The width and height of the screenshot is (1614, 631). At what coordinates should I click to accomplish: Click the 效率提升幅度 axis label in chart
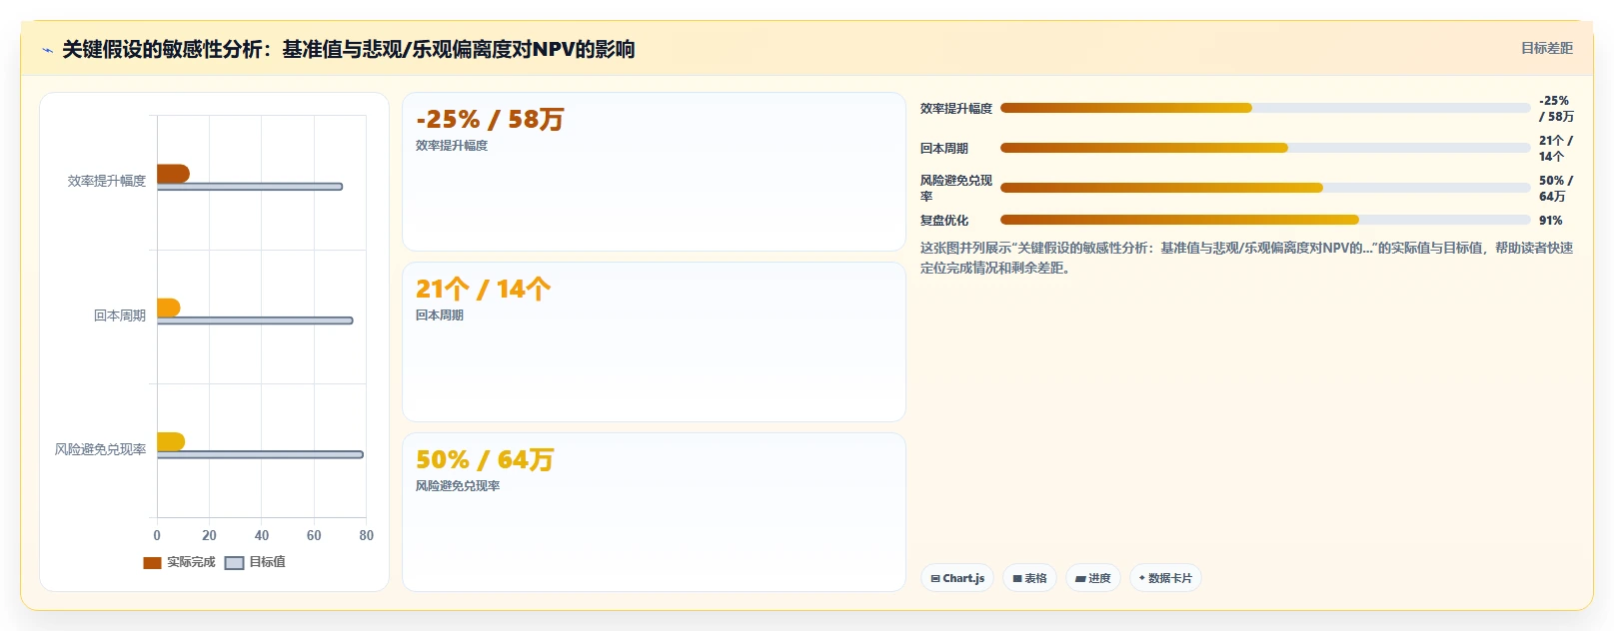107,181
